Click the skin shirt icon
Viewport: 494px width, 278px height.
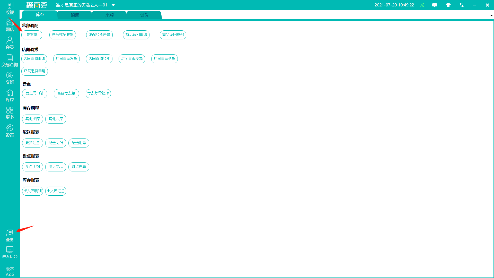[448, 5]
